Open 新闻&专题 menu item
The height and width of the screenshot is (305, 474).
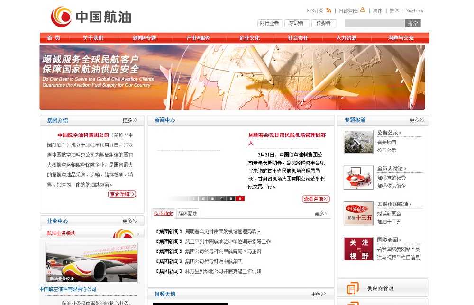point(144,38)
